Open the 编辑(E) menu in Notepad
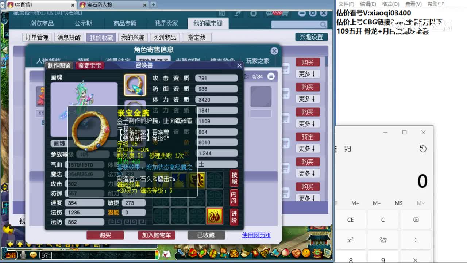 point(368,4)
